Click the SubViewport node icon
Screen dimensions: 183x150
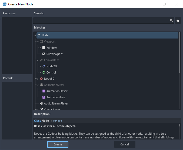click(x=44, y=54)
